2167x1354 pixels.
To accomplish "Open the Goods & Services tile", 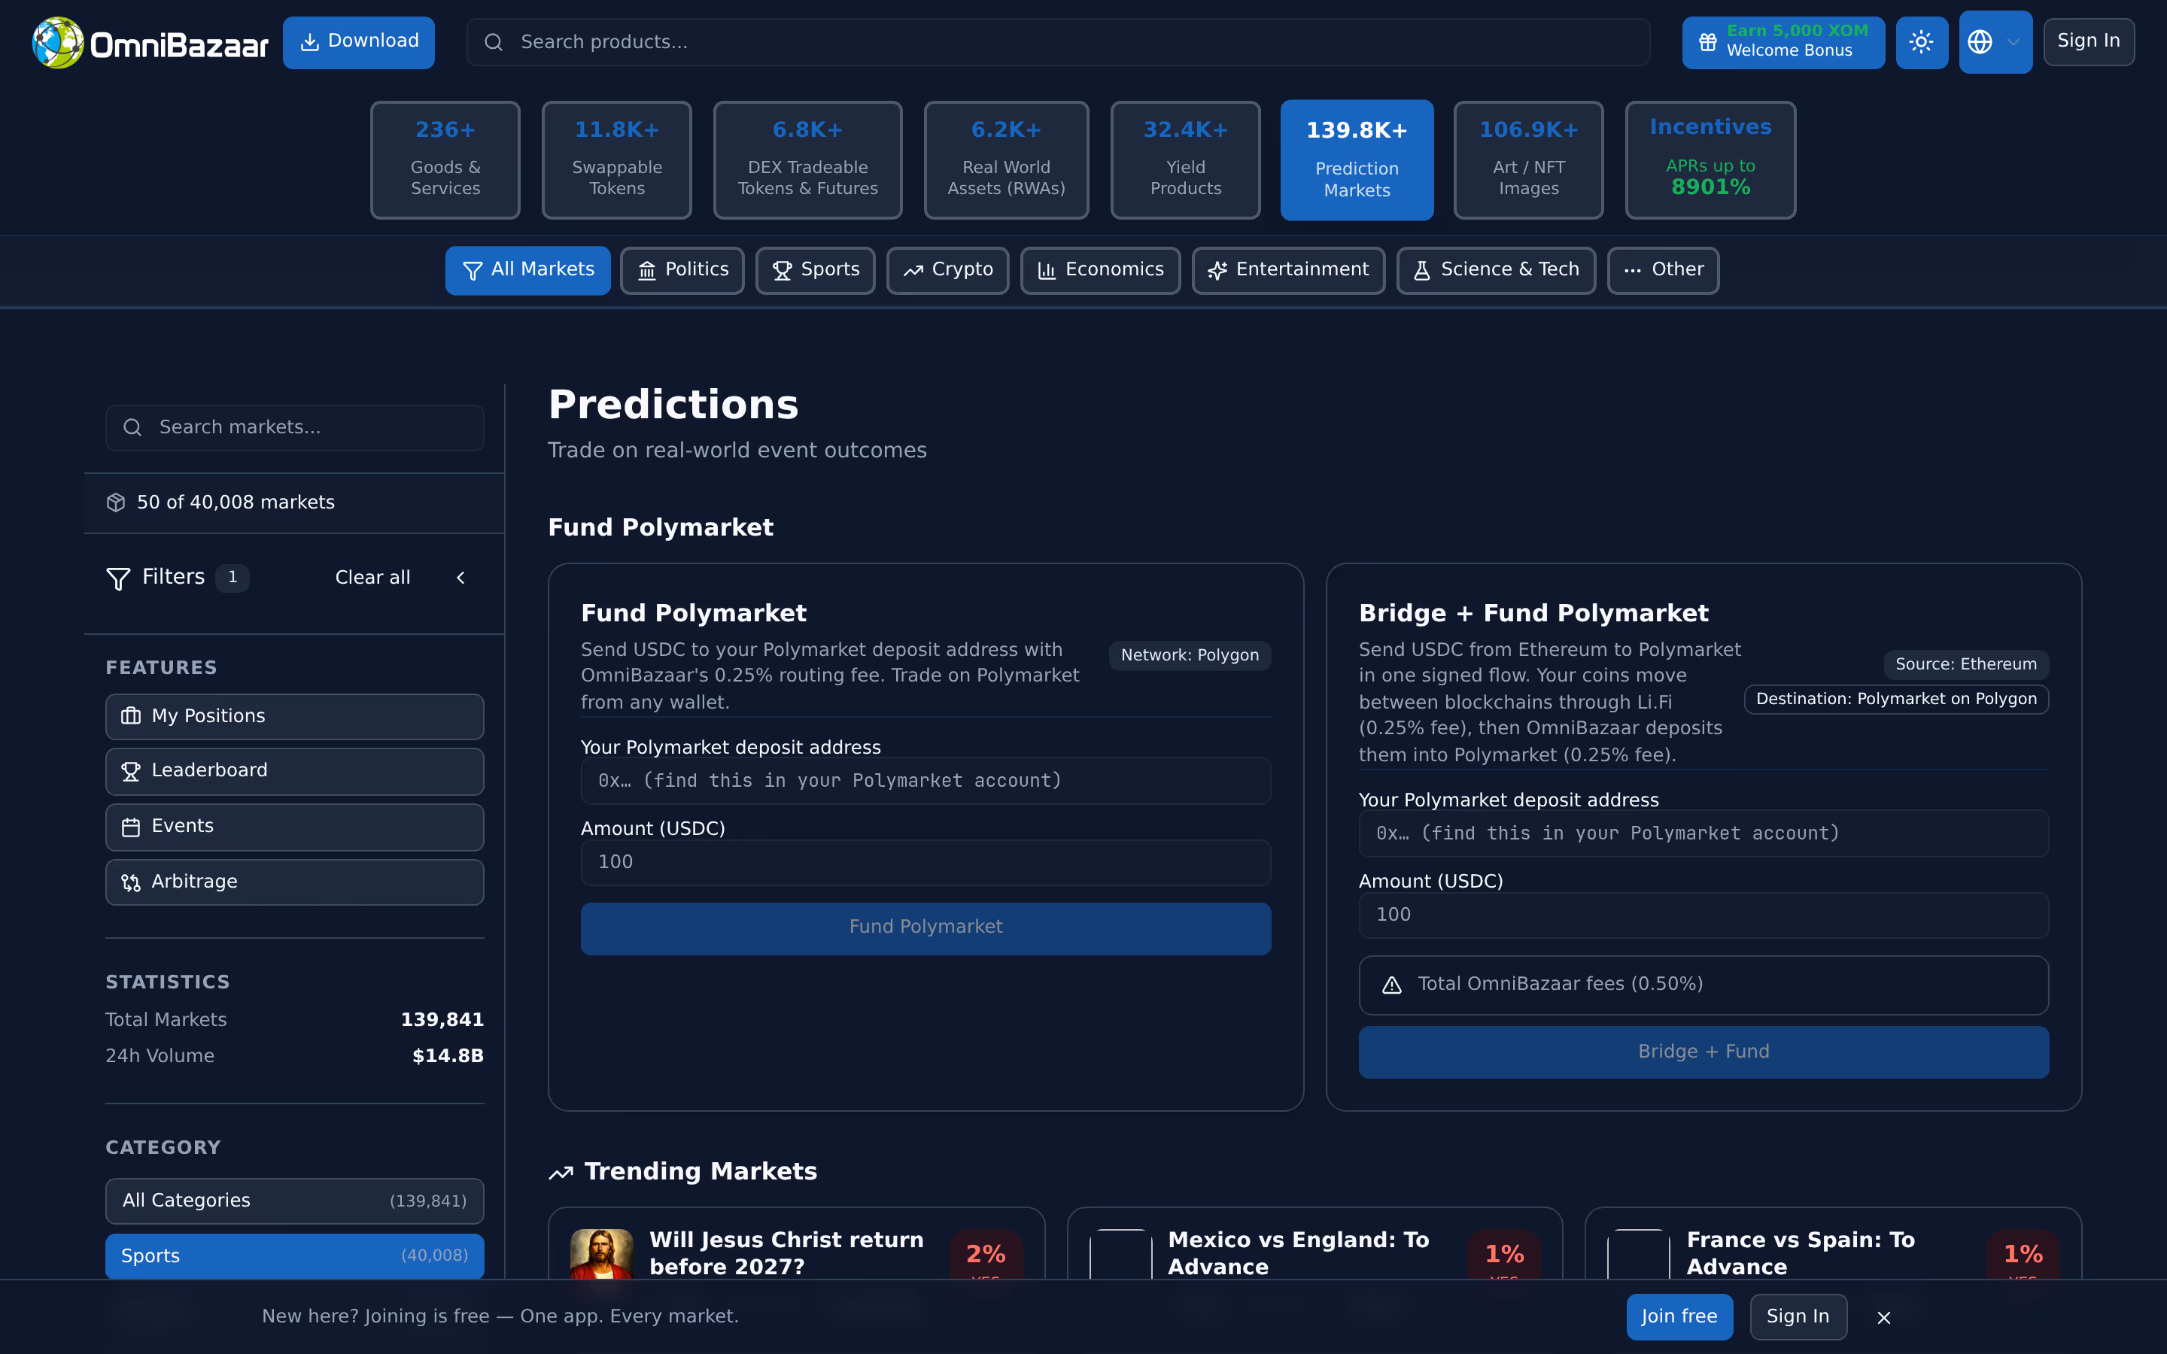I will (x=445, y=159).
